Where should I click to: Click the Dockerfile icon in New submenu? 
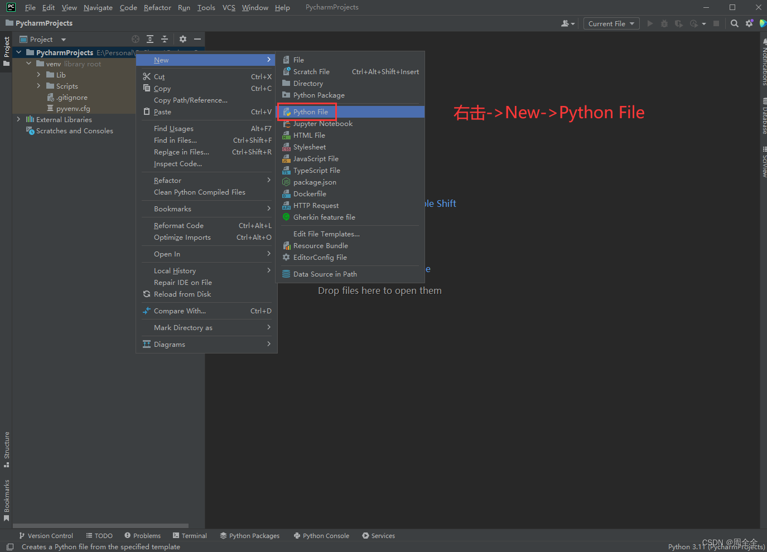click(287, 194)
